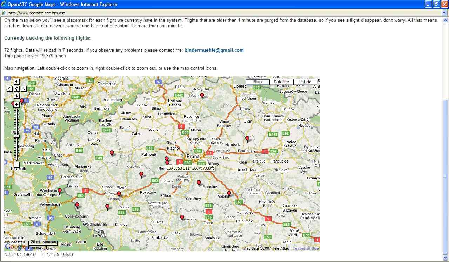Image resolution: width=449 pixels, height=262 pixels.
Task: Select the flight marker southeast of Karlovy Vary
Action: pyautogui.click(x=112, y=153)
